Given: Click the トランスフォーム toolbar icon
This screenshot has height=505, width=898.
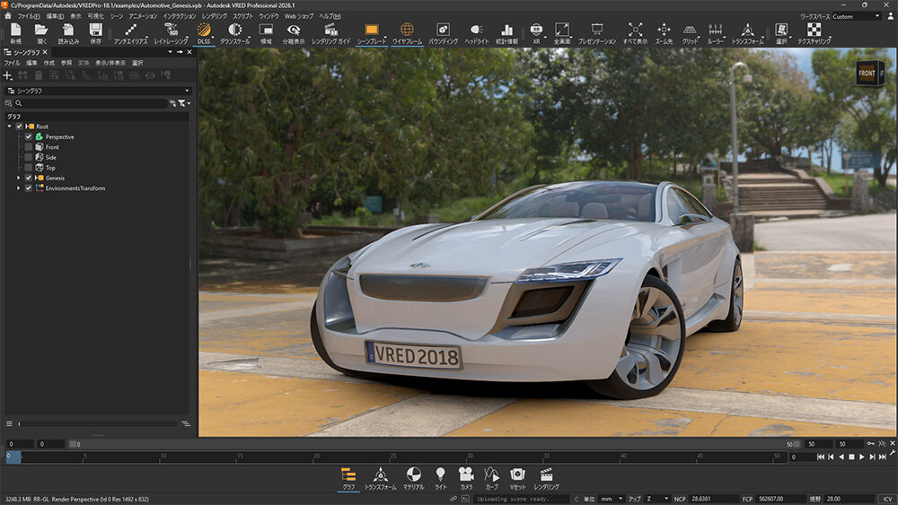Looking at the screenshot, I should click(747, 33).
